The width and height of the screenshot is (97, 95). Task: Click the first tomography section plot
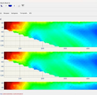pos(50,34)
